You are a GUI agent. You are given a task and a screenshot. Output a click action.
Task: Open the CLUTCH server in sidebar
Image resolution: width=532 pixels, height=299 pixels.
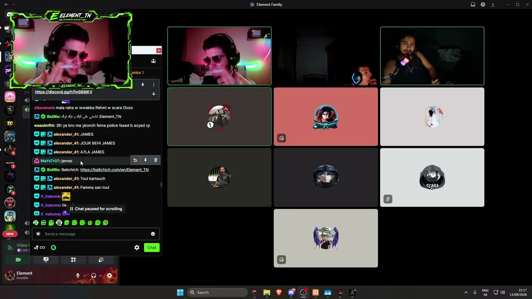(x=10, y=163)
